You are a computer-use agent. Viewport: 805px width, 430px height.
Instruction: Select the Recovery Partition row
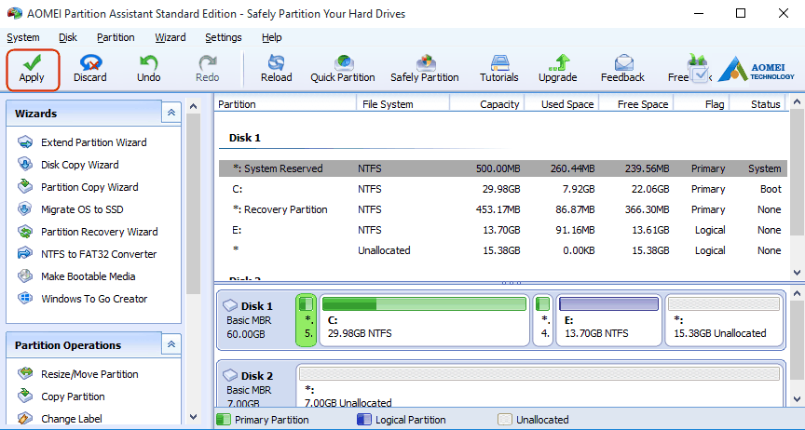pos(502,209)
